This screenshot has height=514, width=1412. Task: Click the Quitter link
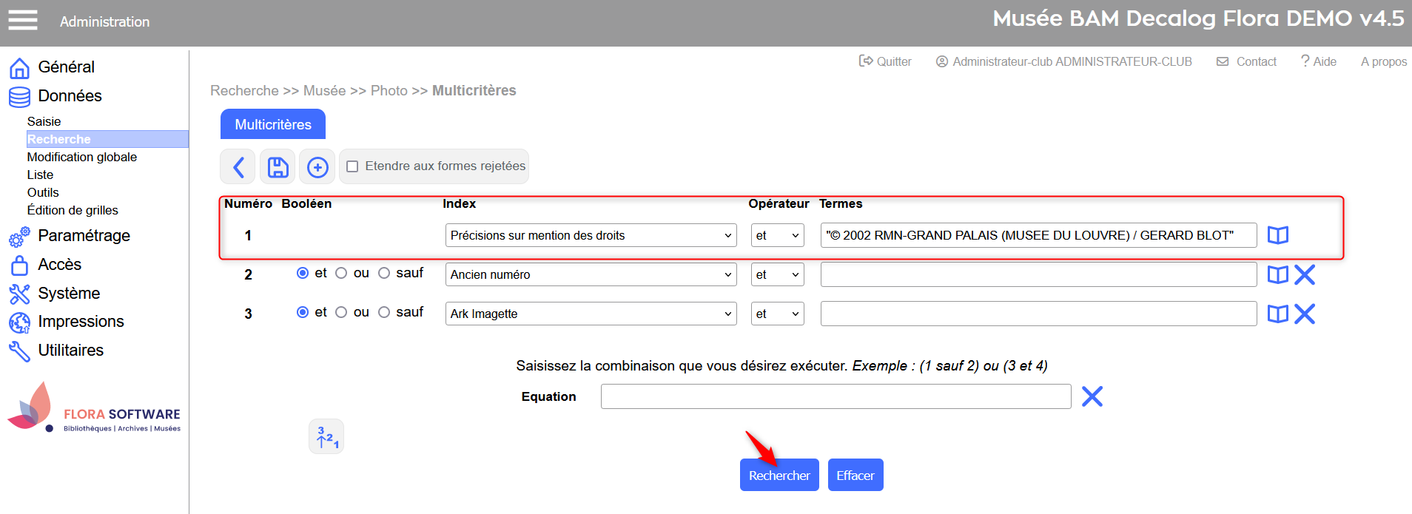pos(885,61)
